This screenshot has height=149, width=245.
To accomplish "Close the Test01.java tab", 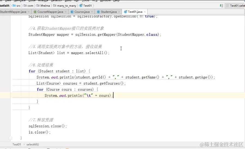I will coord(145,12).
